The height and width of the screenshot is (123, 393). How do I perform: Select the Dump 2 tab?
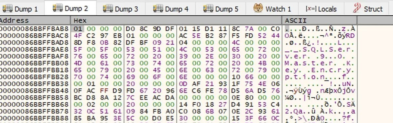tap(70, 9)
